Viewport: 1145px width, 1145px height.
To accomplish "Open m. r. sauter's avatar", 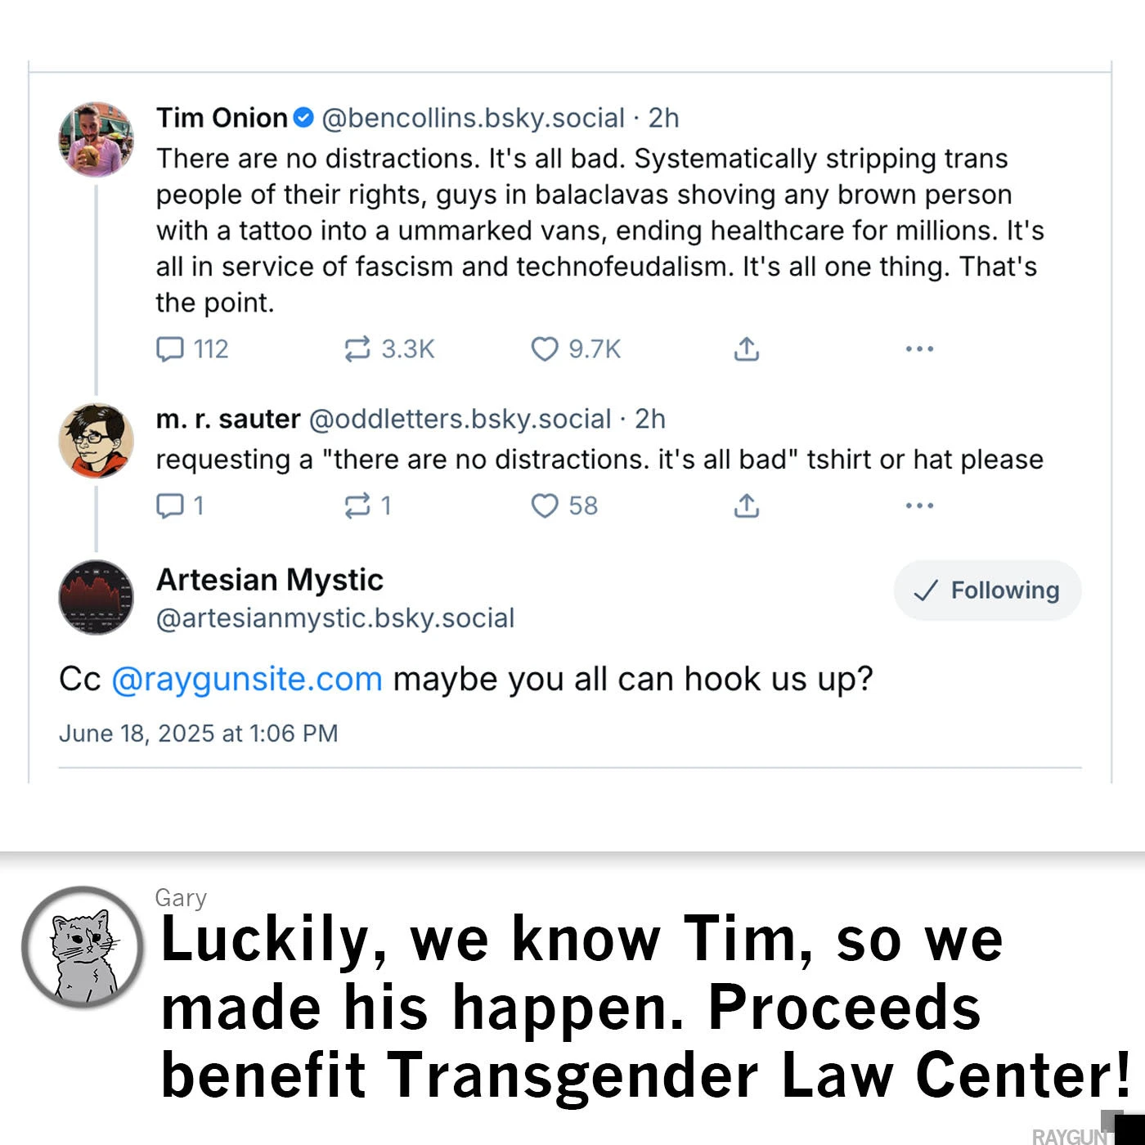I will click(x=97, y=440).
